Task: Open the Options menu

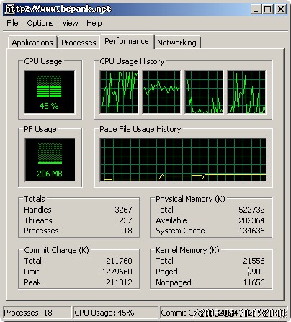Action: tap(40, 23)
